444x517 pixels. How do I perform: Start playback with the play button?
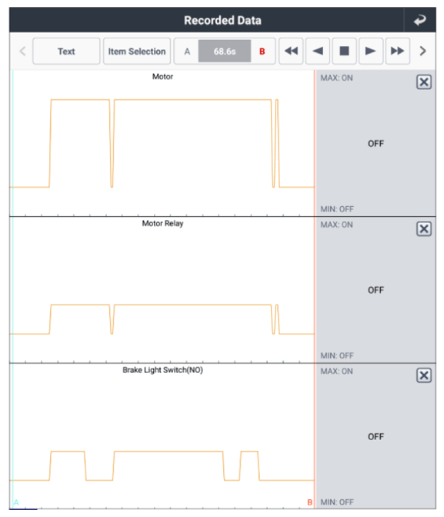point(371,51)
